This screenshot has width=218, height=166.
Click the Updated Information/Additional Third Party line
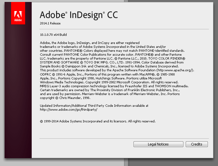pyautogui.click(x=94, y=106)
